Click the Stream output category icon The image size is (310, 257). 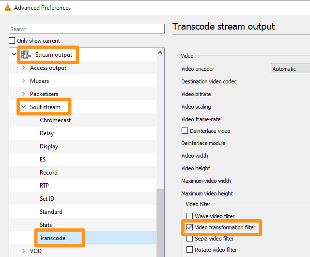(x=26, y=55)
